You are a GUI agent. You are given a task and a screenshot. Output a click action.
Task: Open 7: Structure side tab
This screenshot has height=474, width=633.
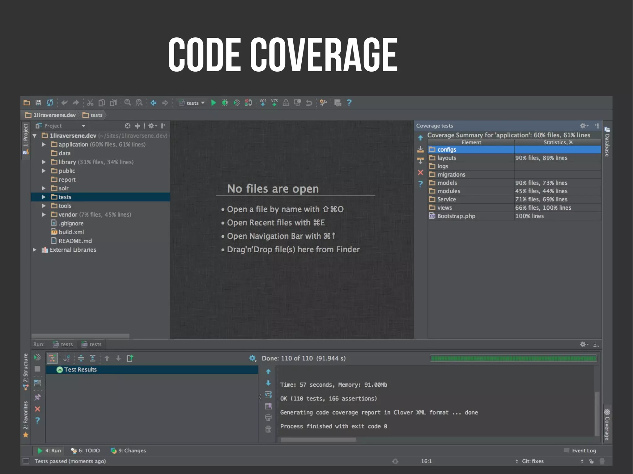(x=26, y=371)
